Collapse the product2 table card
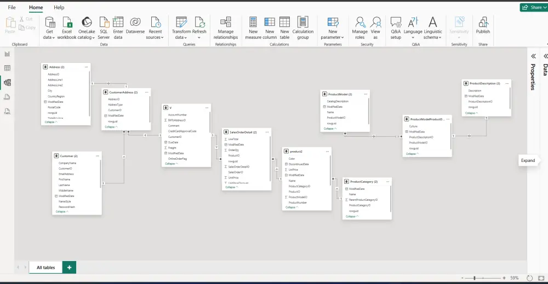Image resolution: width=548 pixels, height=284 pixels. coord(292,207)
